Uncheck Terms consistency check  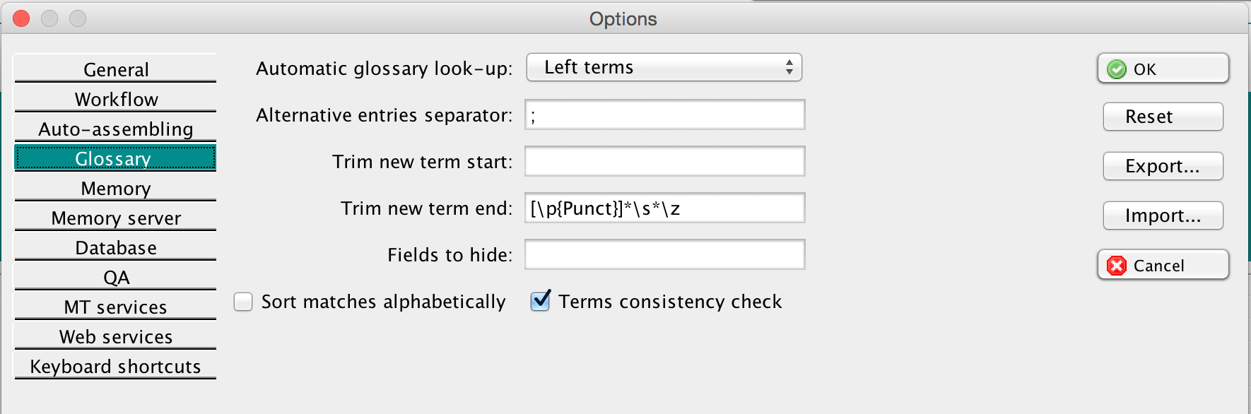tap(541, 302)
